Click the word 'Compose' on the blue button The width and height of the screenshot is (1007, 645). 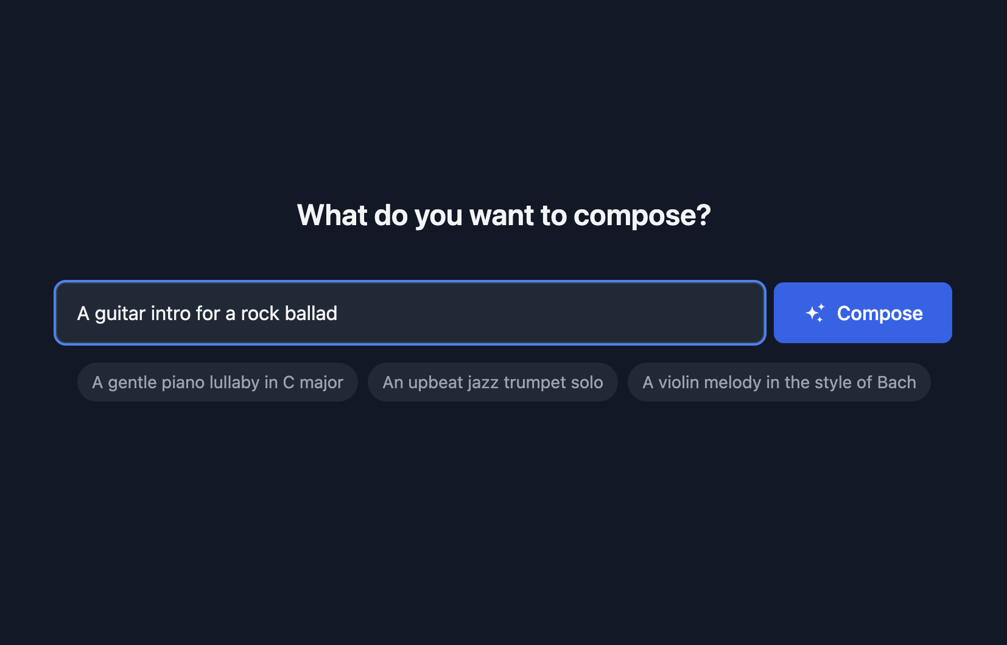pyautogui.click(x=880, y=313)
